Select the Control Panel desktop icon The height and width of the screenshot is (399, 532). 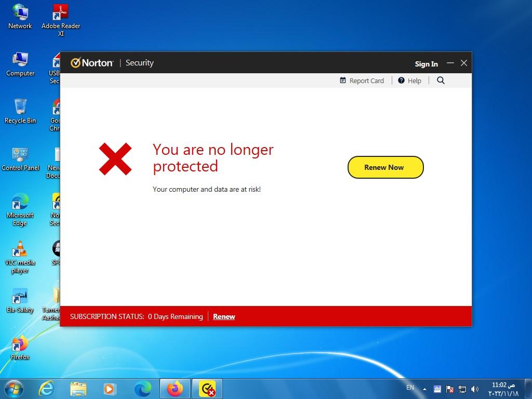(x=20, y=159)
